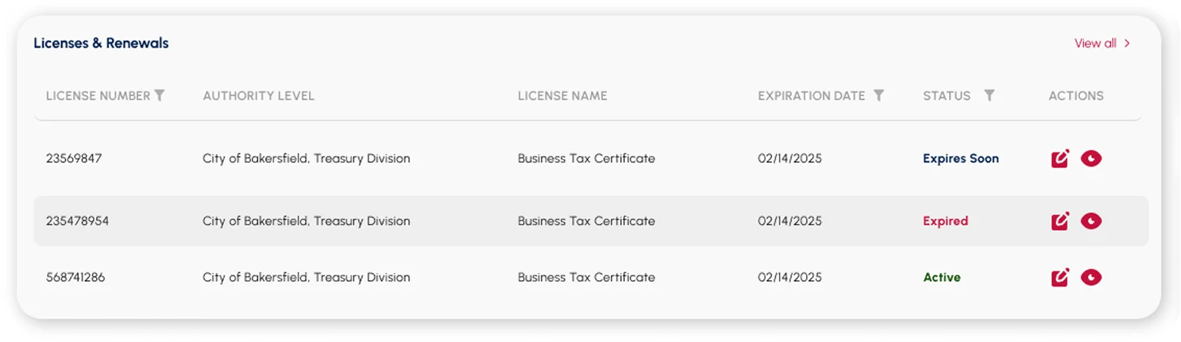This screenshot has width=1181, height=342.
Task: Click the red Expired status label
Action: tap(945, 221)
